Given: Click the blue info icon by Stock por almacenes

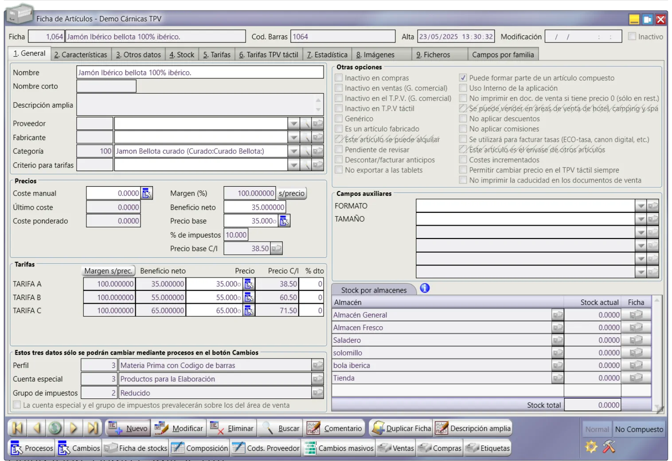Looking at the screenshot, I should (425, 288).
